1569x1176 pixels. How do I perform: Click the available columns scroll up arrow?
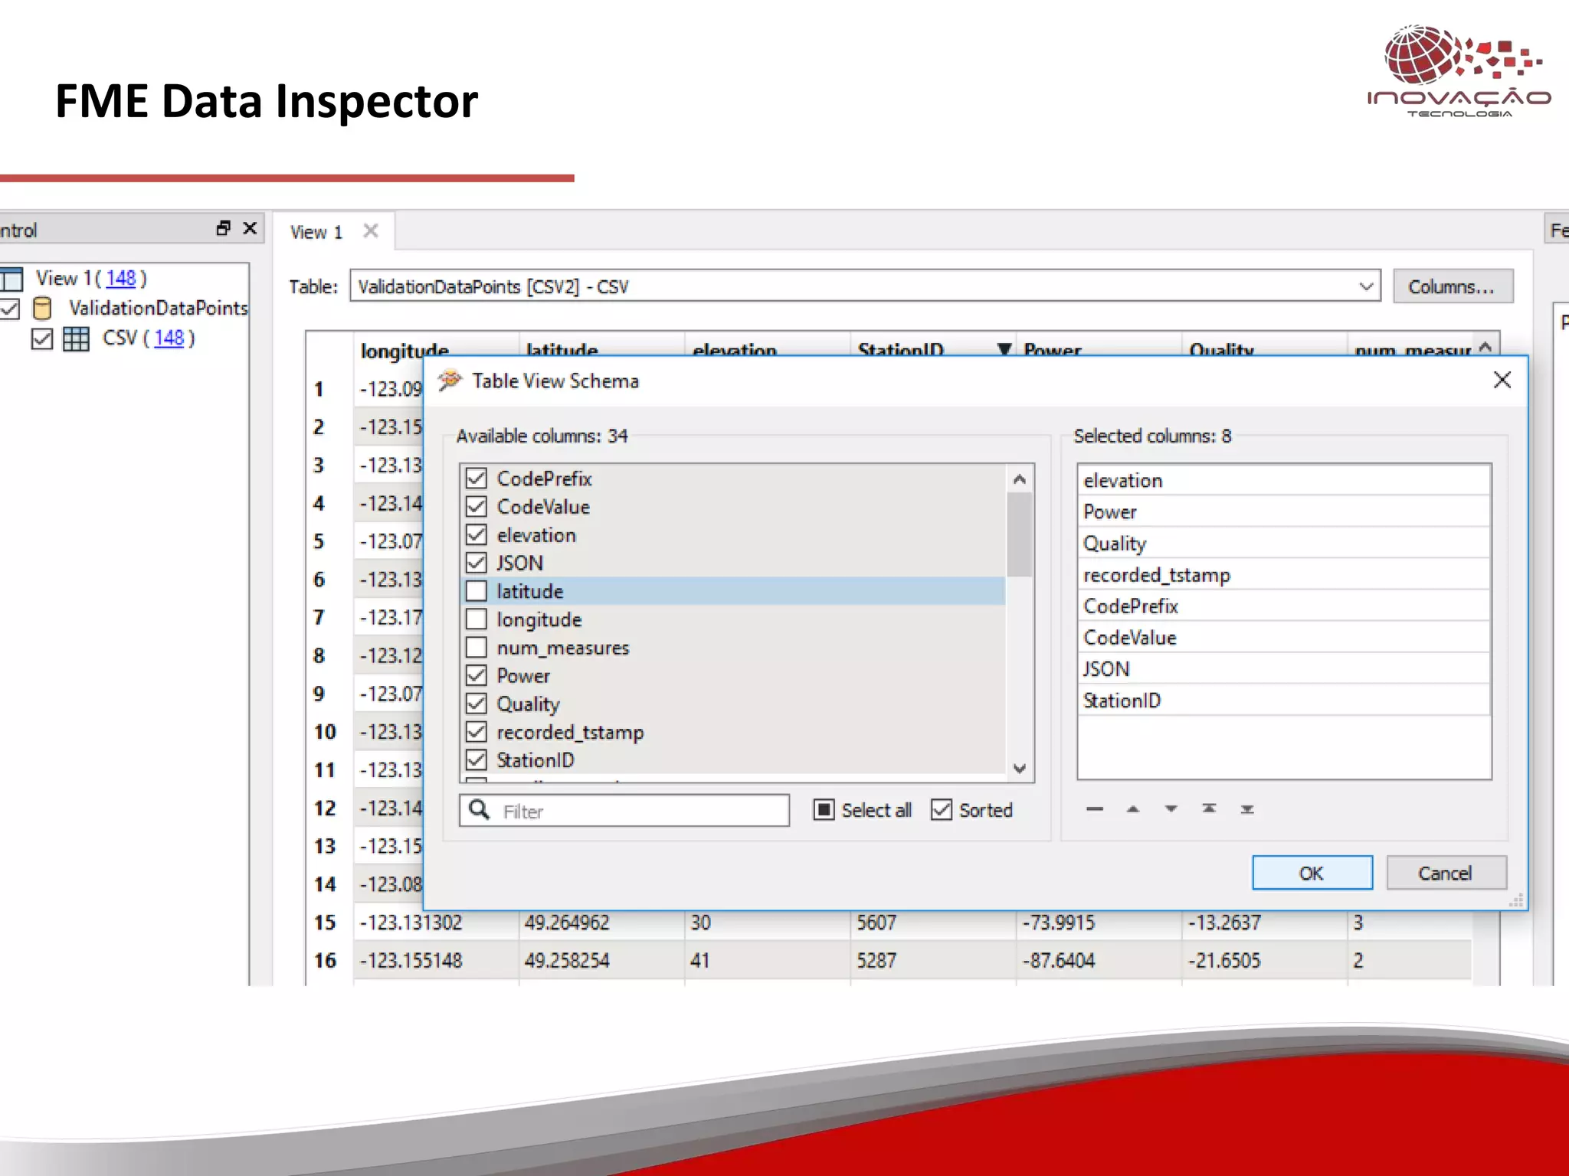1020,479
